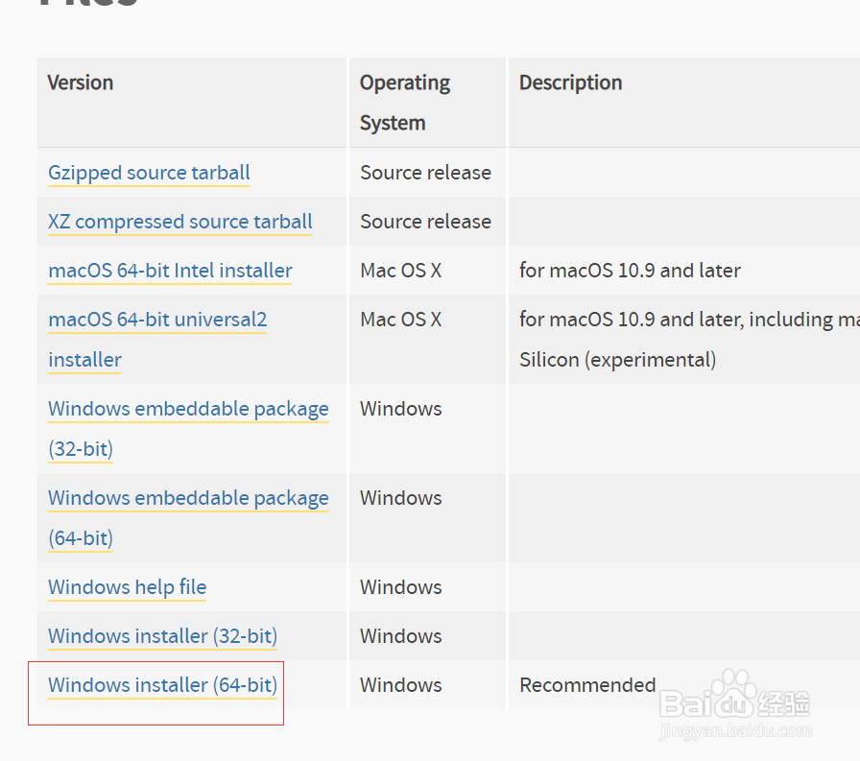Download the Windows embeddable package (32-bit)
Viewport: 860px width, 761px height.
coord(188,408)
